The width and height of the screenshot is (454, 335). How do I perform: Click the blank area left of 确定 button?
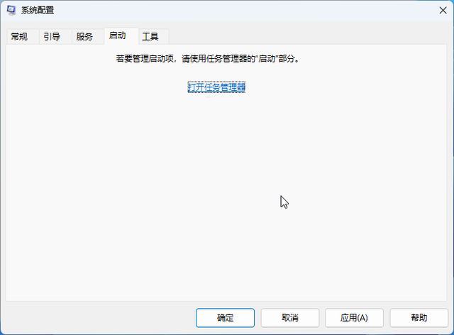click(x=99, y=317)
